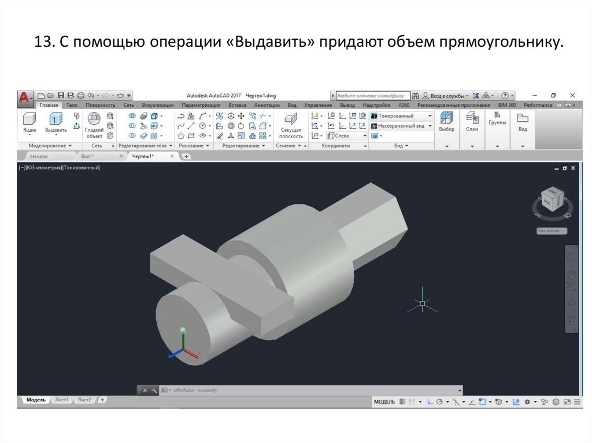Open the Слева UCS dropdown
The width and height of the screenshot is (592, 443).
[347, 136]
